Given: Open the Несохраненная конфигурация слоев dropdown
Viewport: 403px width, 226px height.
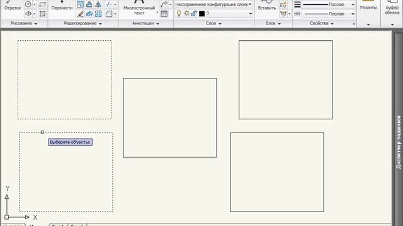Looking at the screenshot, I should coord(213,4).
